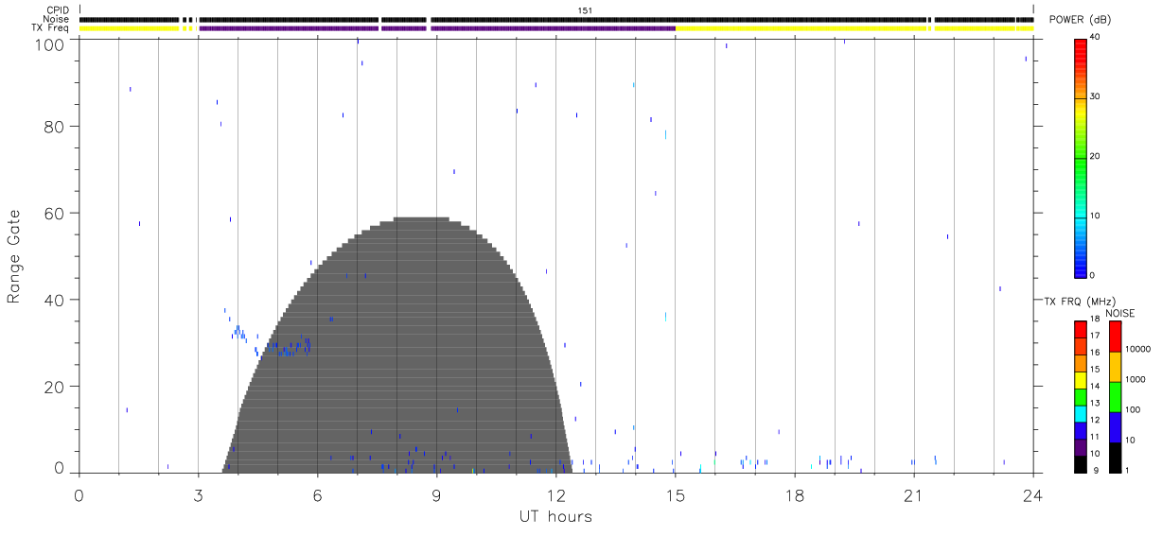Image resolution: width=1162 pixels, height=536 pixels.
Task: Click the green segment of NOISE legend
Action: tap(1115, 396)
